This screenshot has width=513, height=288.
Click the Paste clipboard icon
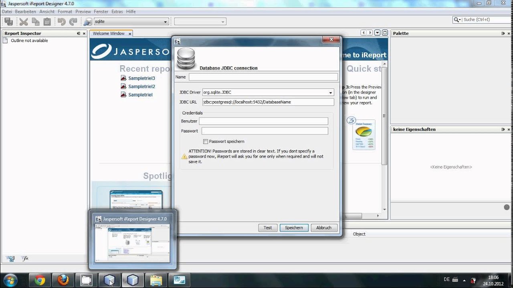tap(47, 22)
